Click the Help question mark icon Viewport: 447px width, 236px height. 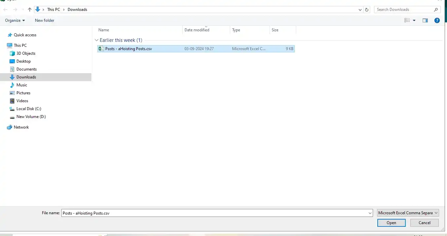[437, 20]
